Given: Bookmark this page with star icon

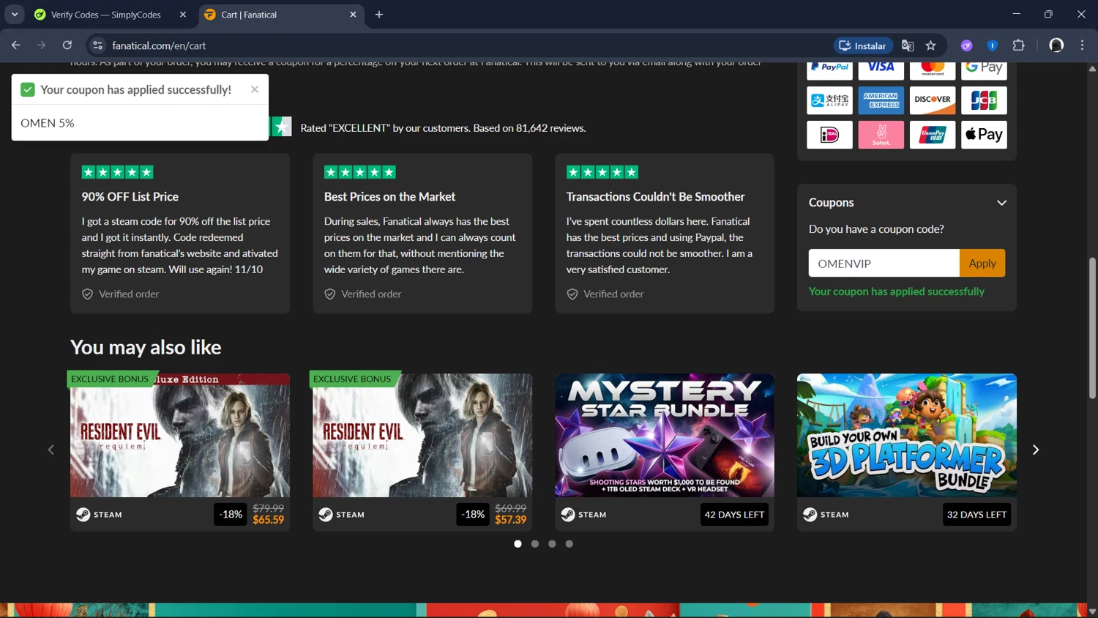Looking at the screenshot, I should [931, 45].
